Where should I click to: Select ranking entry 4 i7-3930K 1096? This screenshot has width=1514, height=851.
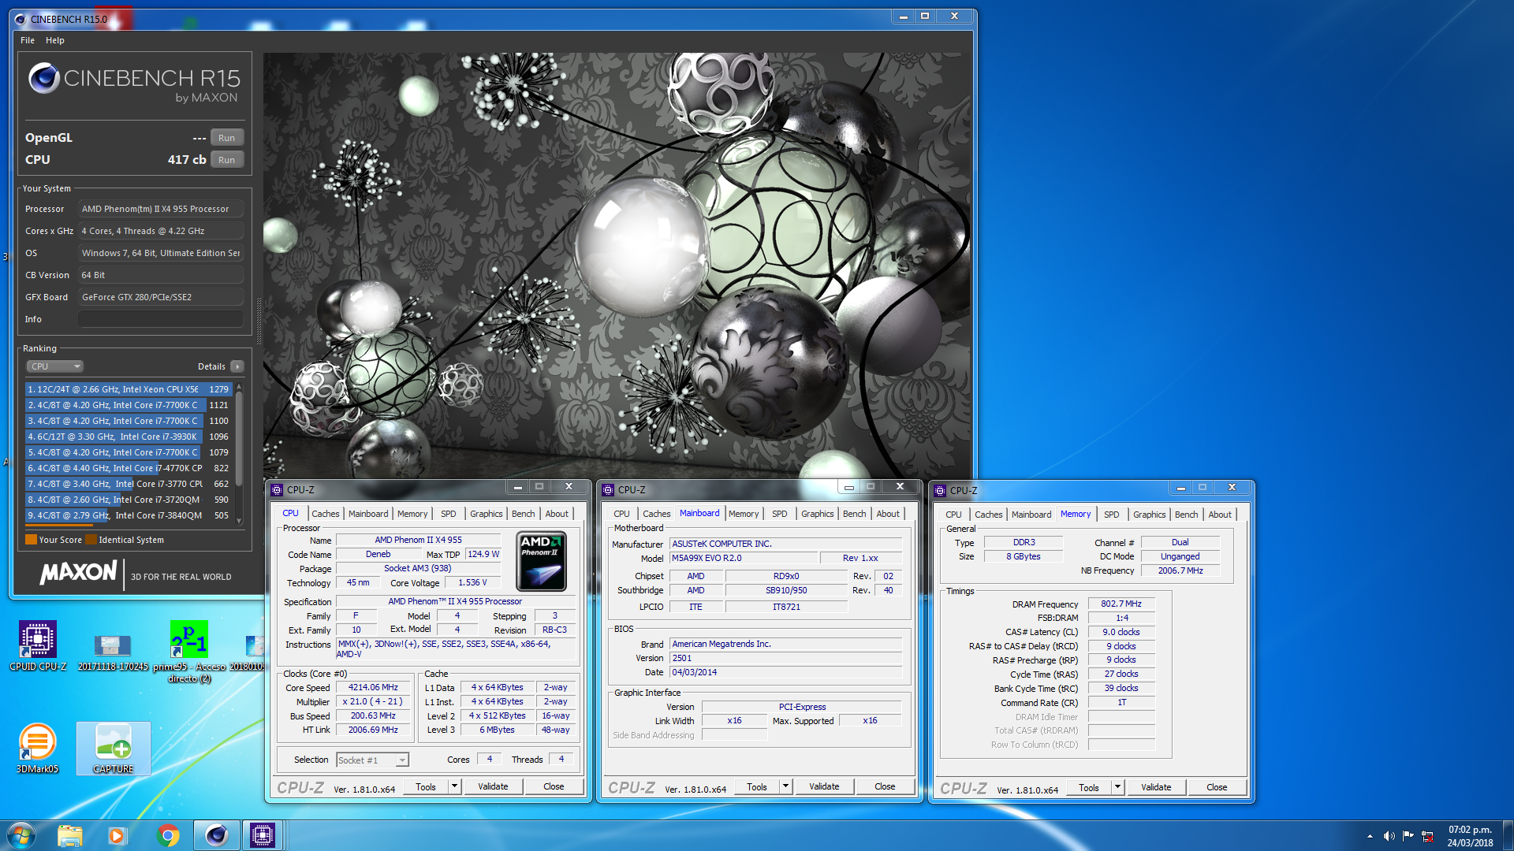(x=128, y=437)
